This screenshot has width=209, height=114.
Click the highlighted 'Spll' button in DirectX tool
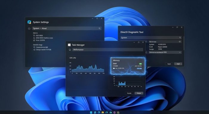178,64
